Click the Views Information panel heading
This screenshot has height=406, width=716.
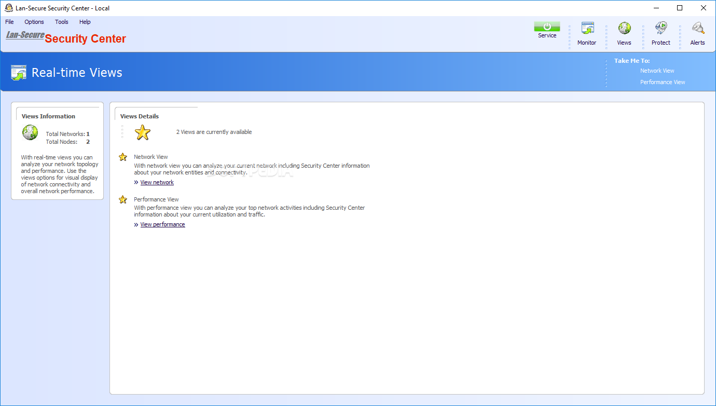tap(48, 116)
